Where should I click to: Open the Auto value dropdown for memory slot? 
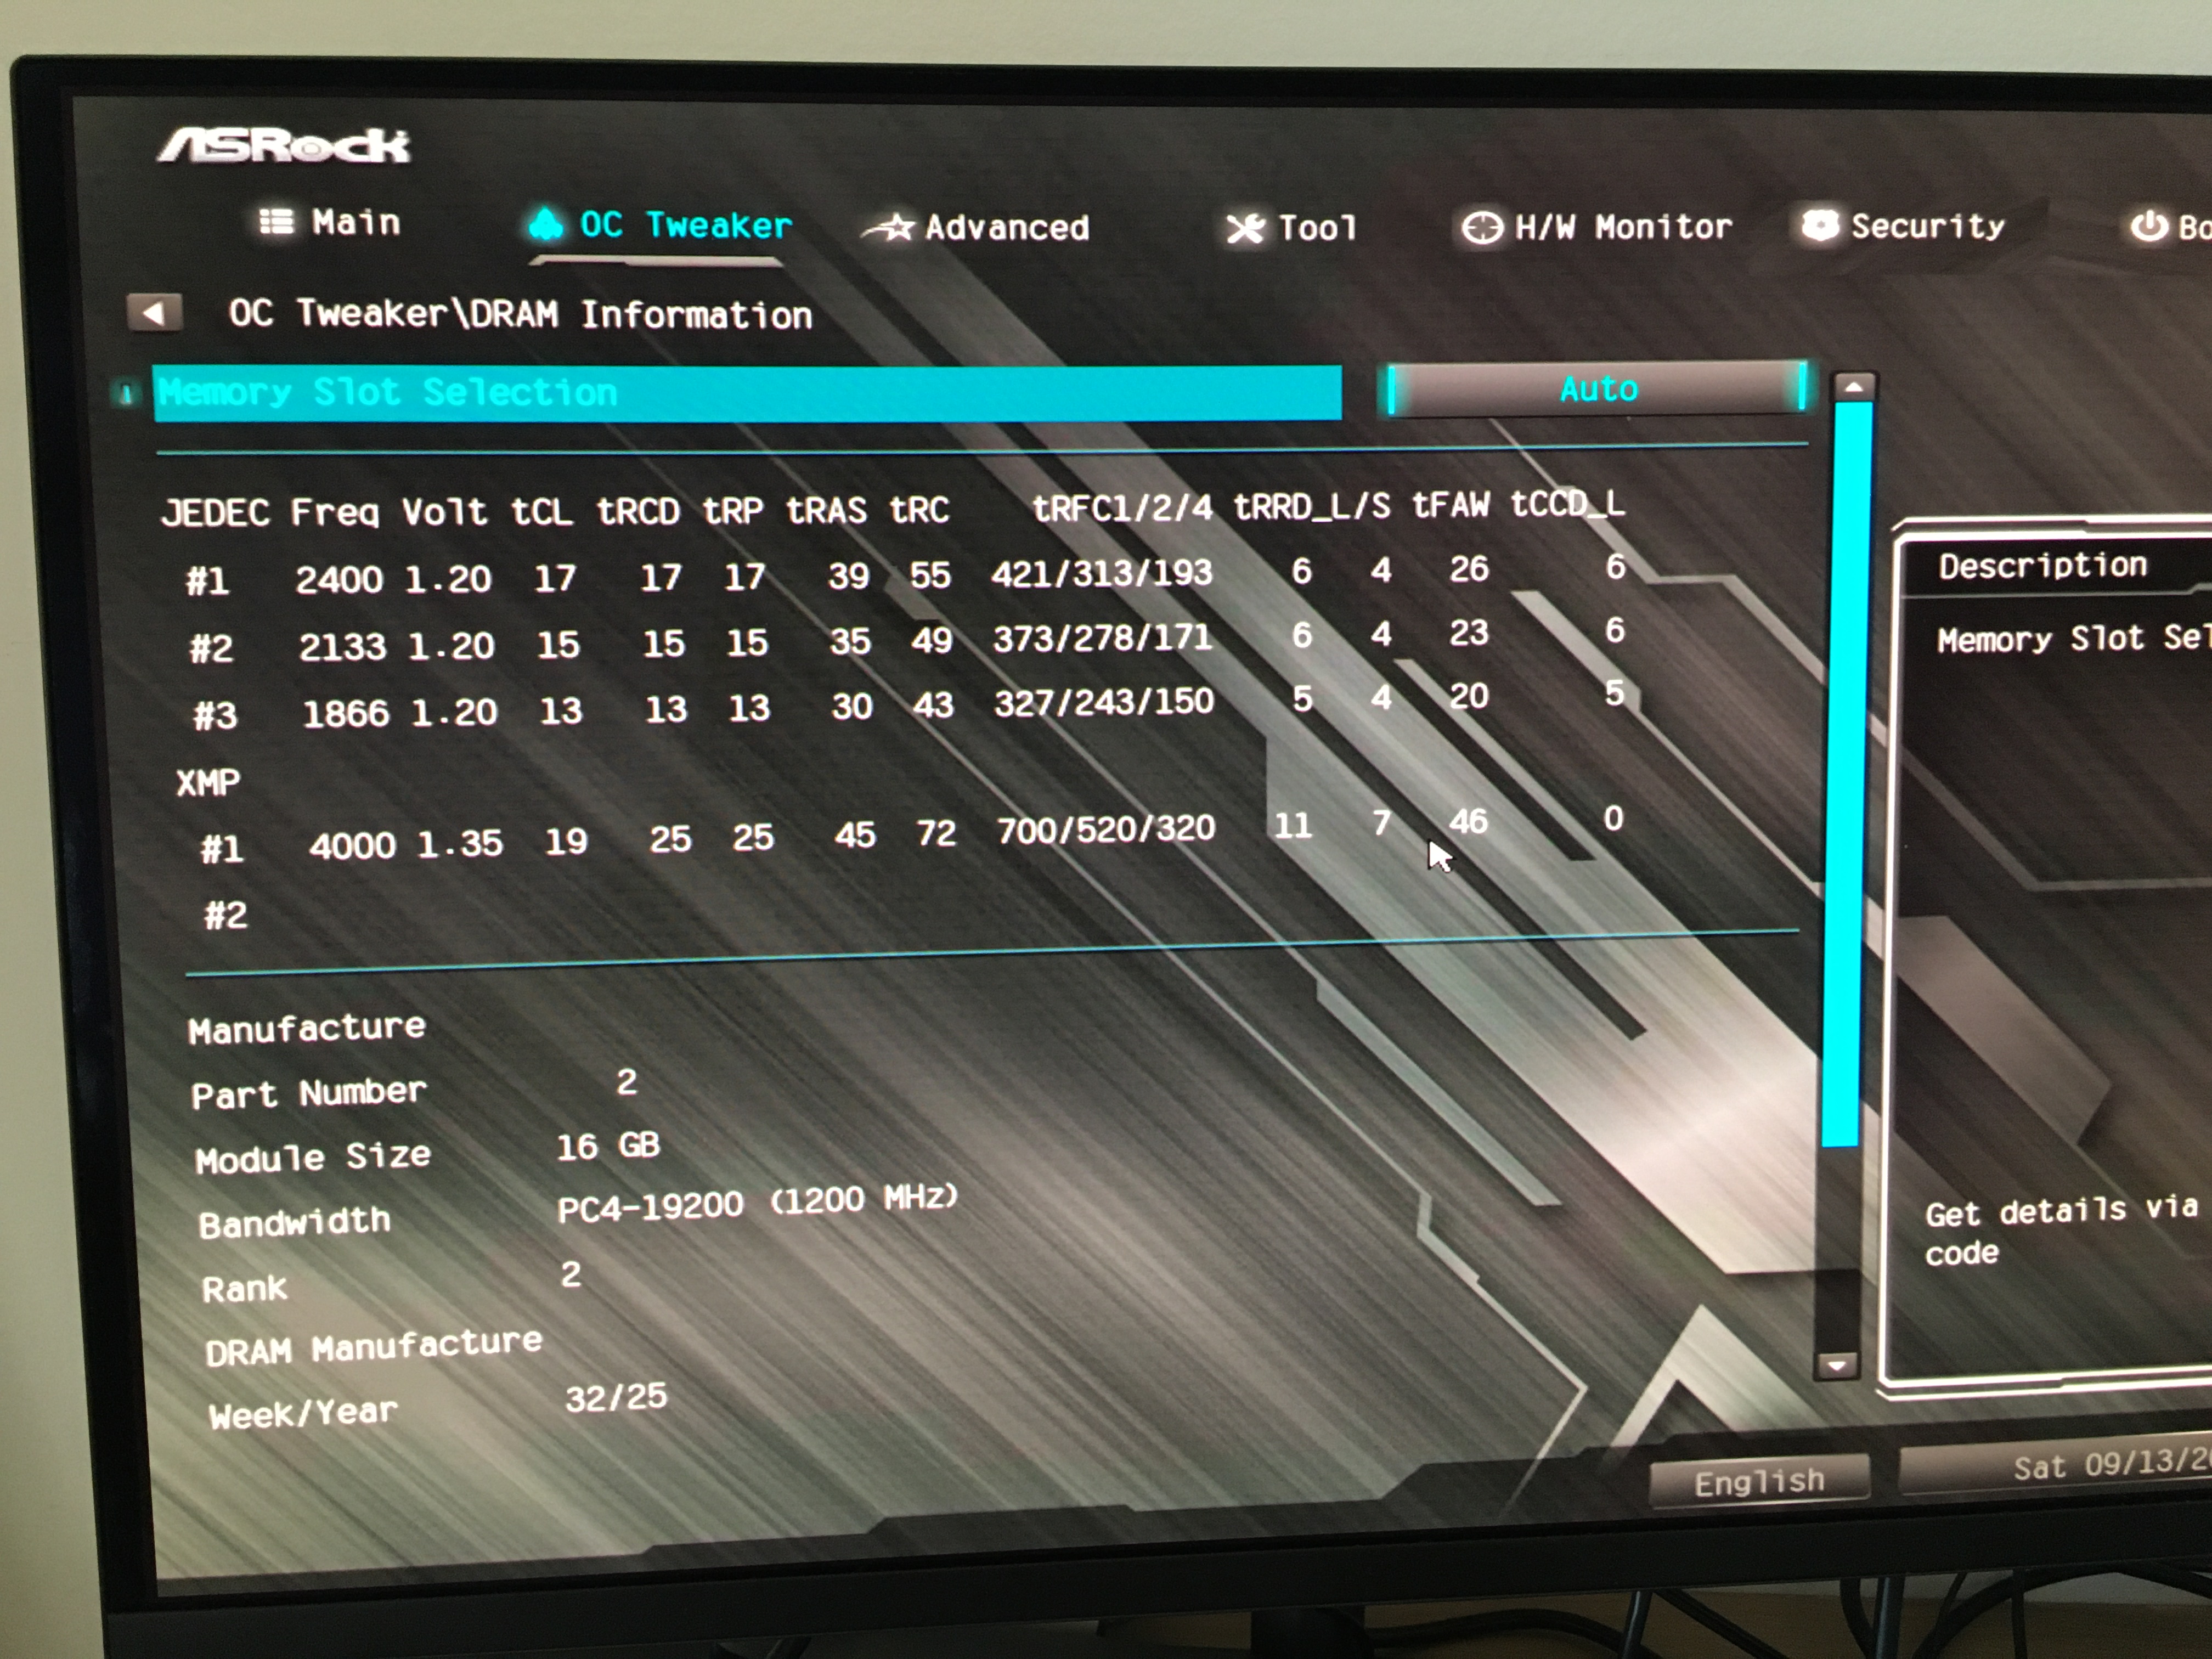pyautogui.click(x=1597, y=388)
